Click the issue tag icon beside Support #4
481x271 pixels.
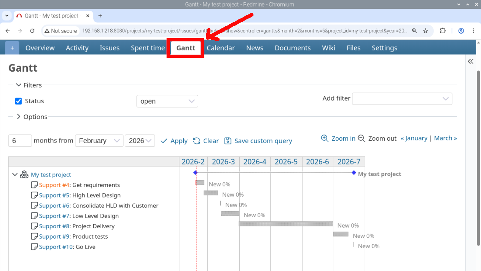point(34,185)
